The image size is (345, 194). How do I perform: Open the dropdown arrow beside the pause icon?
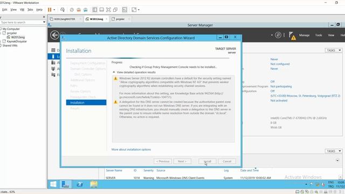click(54, 10)
